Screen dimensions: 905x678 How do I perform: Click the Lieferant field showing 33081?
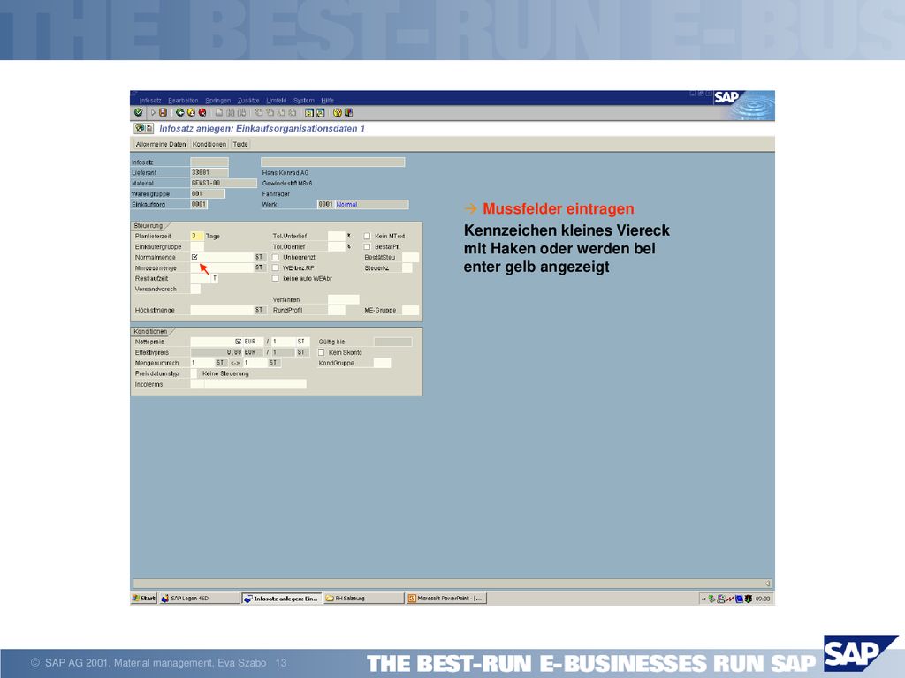pyautogui.click(x=209, y=172)
